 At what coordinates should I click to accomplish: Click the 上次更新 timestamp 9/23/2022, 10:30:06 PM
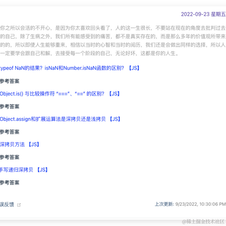pos(200,204)
